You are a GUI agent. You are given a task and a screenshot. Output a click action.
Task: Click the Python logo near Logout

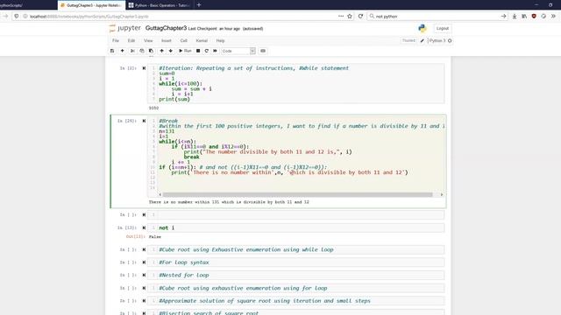coord(423,28)
